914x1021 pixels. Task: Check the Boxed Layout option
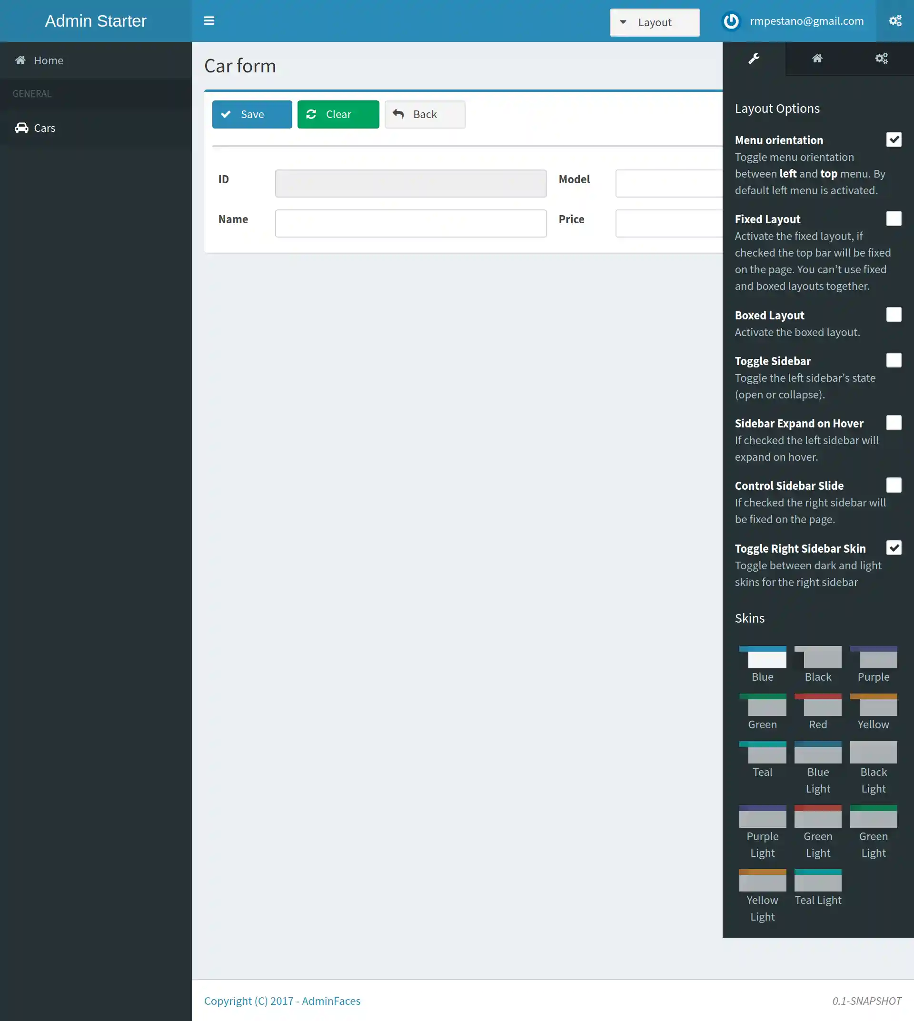(894, 314)
